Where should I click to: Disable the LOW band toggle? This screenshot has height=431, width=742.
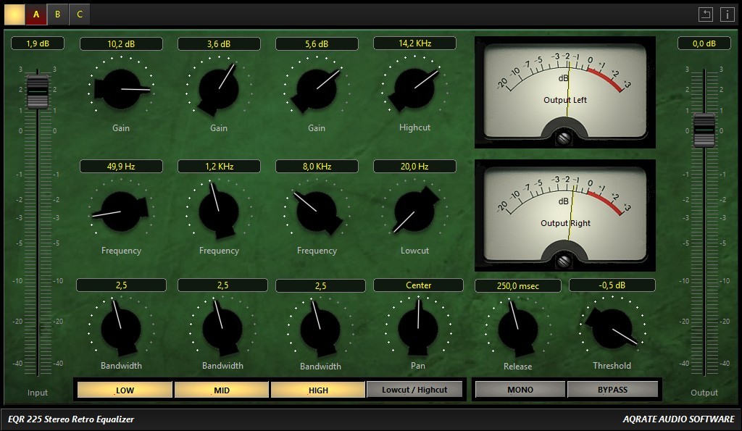pos(124,390)
